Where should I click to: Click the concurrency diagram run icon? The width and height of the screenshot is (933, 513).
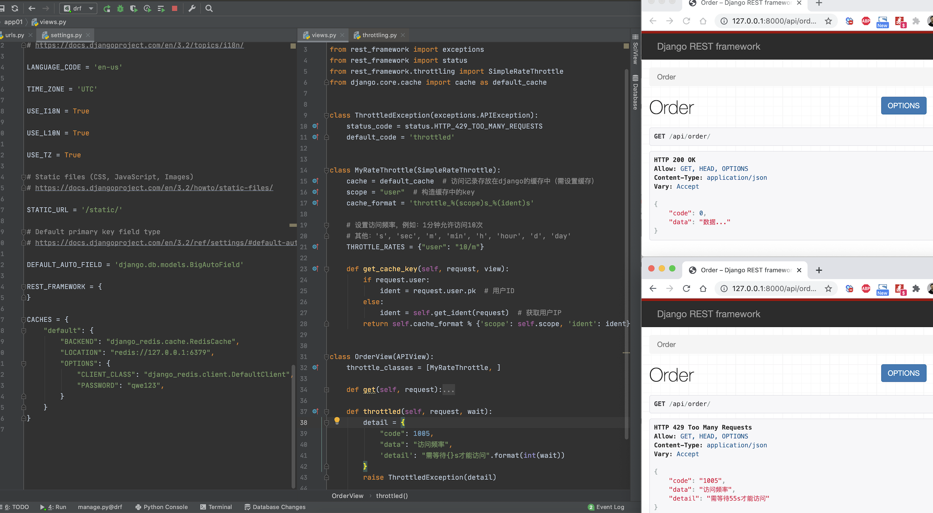(x=161, y=9)
